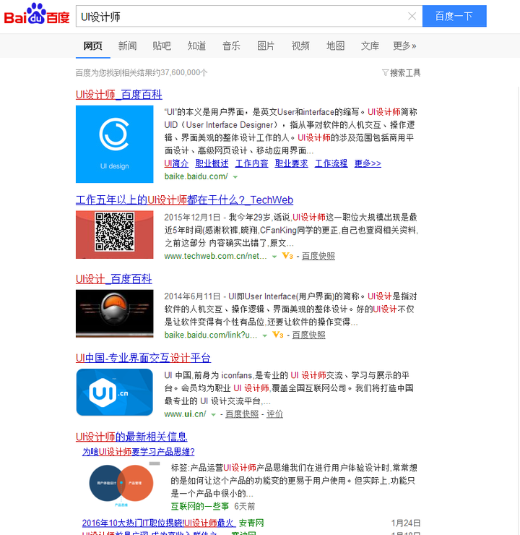
Task: Click the 更多>> link
Action: pyautogui.click(x=368, y=163)
